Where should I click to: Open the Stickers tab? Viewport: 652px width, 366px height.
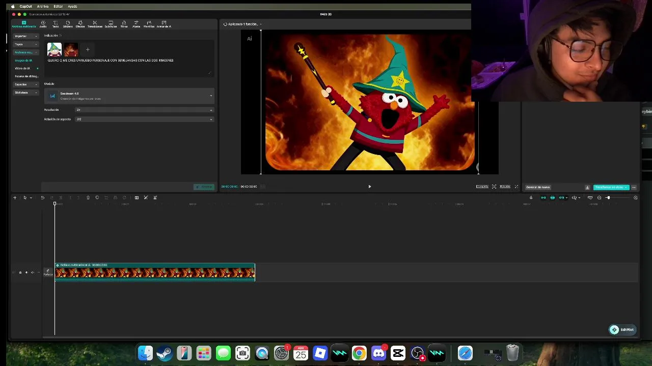point(68,24)
